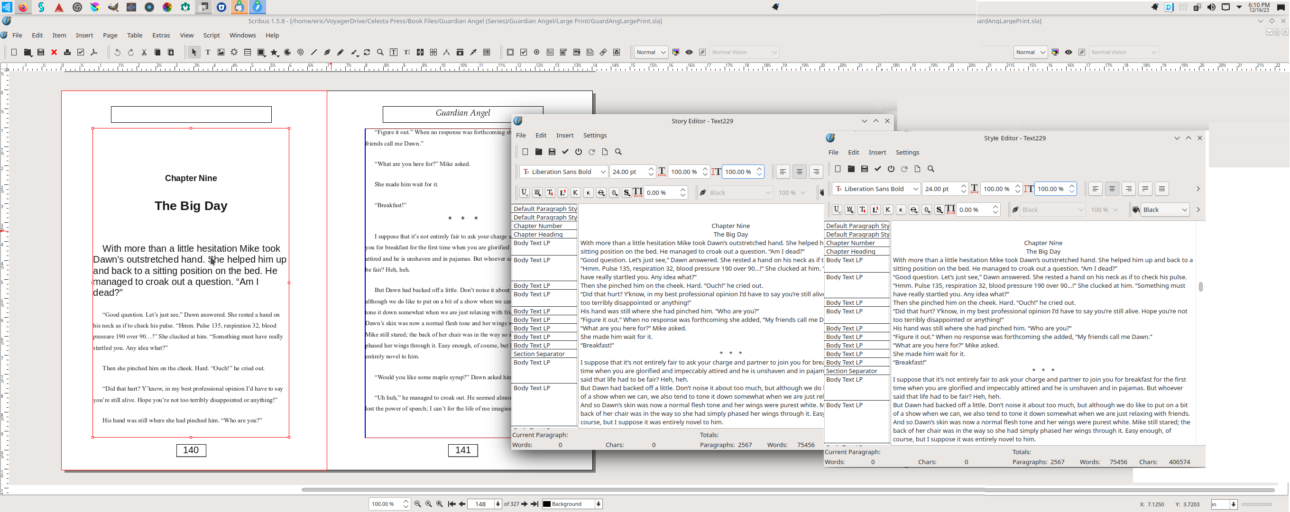This screenshot has height=512, width=1290.
Task: Click align text right button in Story Editor
Action: pos(816,172)
